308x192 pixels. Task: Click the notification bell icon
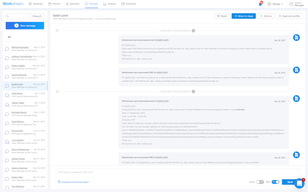point(260,4)
